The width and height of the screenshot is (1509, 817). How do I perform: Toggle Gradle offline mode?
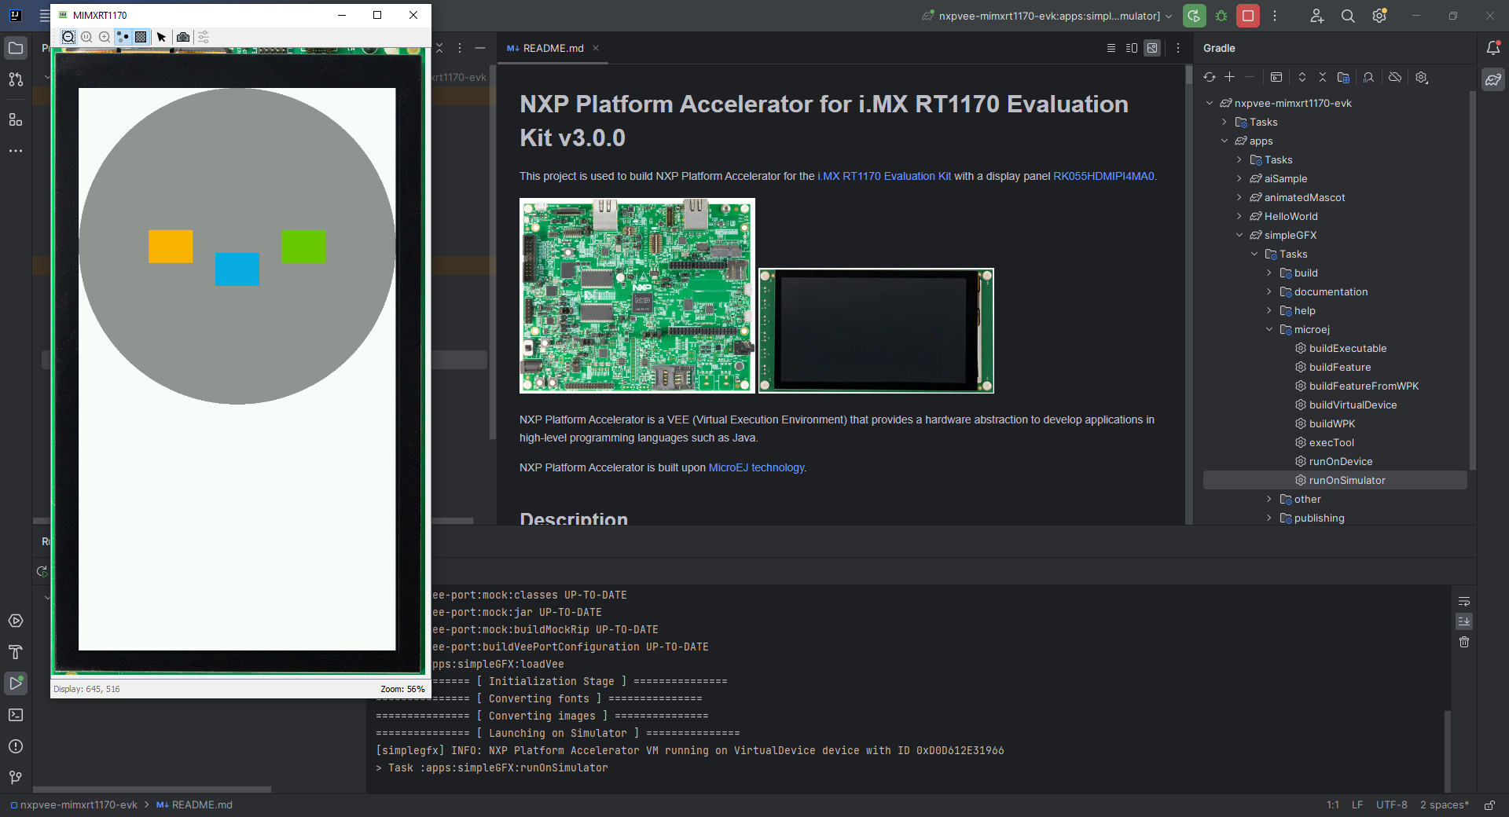pos(1395,77)
